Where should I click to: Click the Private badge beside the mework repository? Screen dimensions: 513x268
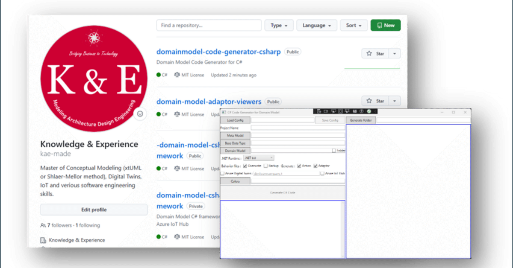click(196, 206)
